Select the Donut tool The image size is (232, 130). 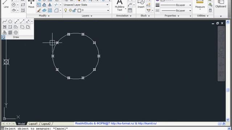pyautogui.click(x=16, y=32)
